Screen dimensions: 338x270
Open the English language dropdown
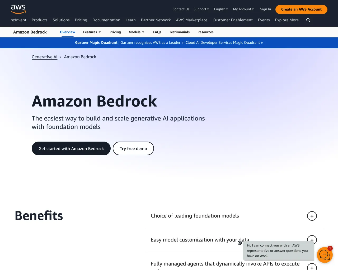[x=221, y=9]
